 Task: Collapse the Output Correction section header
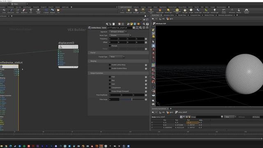(118, 73)
